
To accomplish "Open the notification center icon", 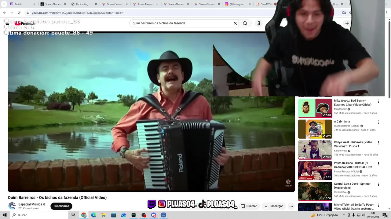I will tap(385, 215).
